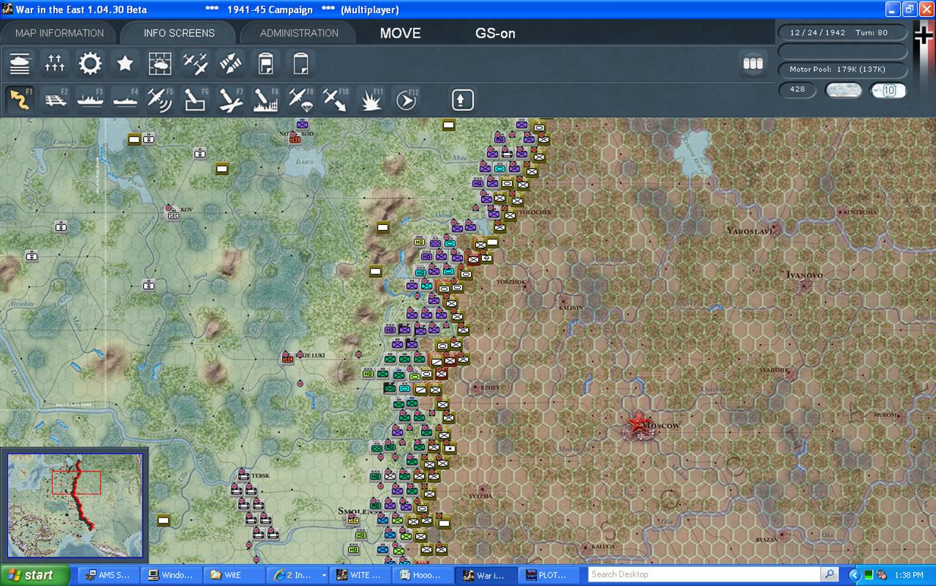Viewport: 936px width, 586px height.
Task: Open the MAP INFORMATION tab
Action: [60, 33]
